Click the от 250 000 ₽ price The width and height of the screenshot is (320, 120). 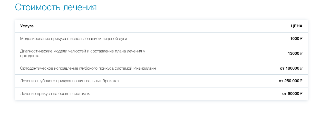click(291, 81)
